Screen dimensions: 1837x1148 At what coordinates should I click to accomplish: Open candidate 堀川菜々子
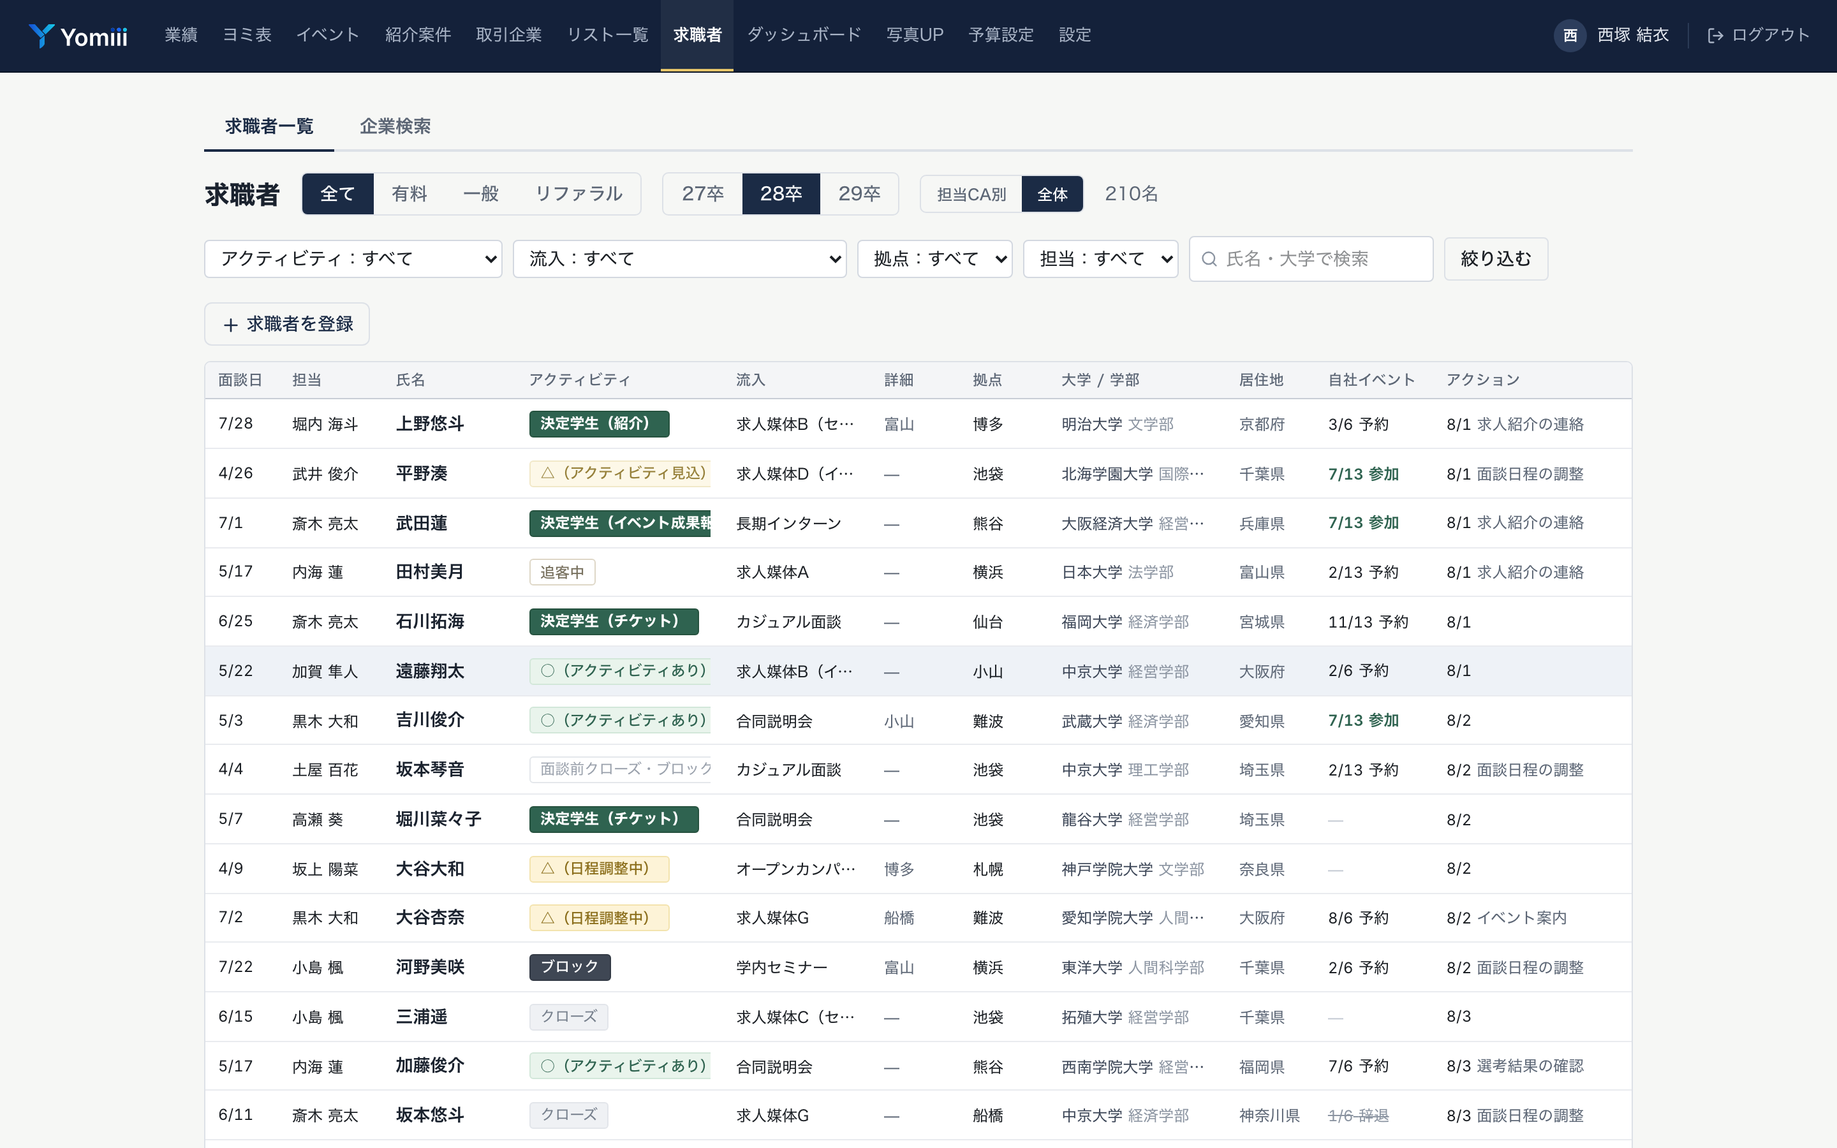438,820
